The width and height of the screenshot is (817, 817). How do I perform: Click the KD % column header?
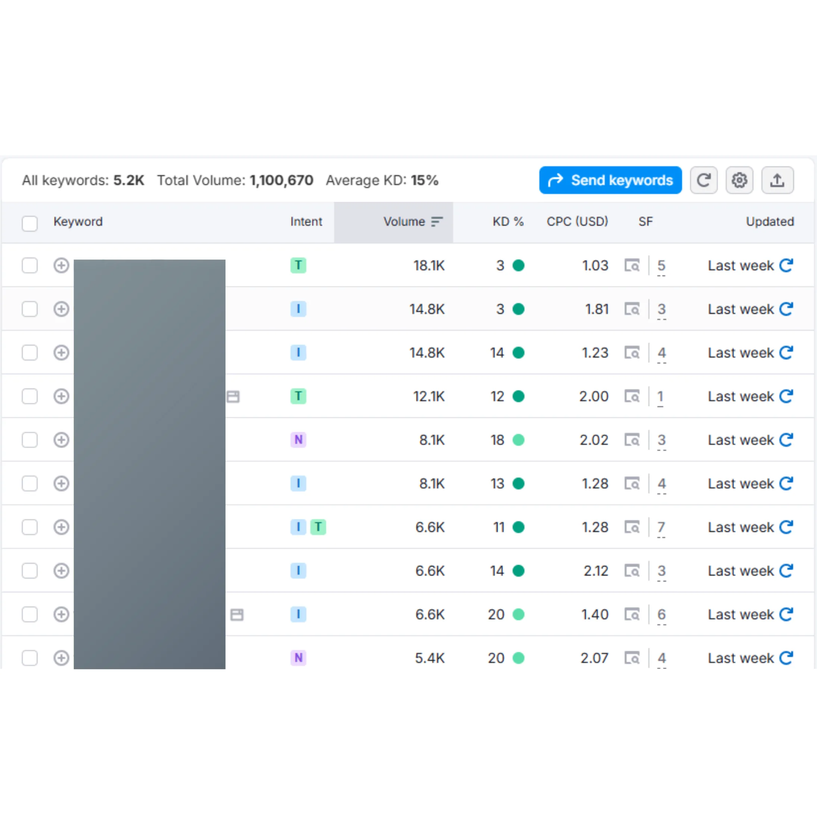(x=508, y=221)
